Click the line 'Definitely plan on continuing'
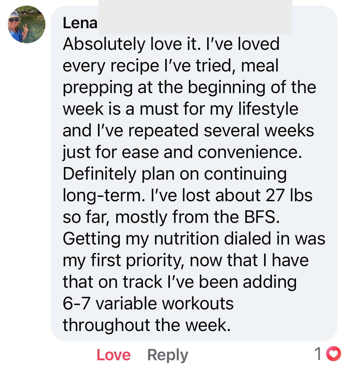347x374 pixels. coord(175,174)
